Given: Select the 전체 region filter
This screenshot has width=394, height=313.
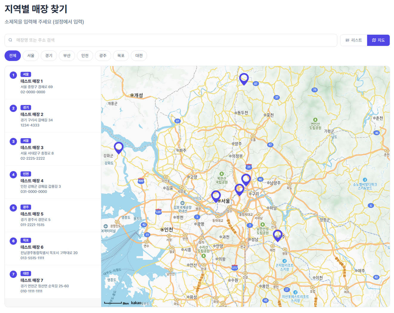Looking at the screenshot, I should tap(13, 56).
